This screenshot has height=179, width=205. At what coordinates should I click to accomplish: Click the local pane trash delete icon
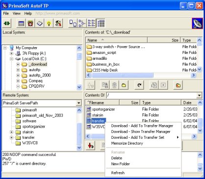[x=114, y=85]
